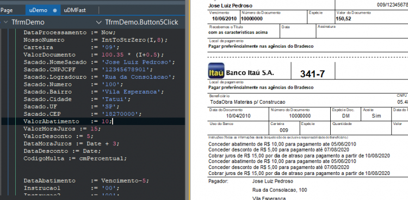Viewport: 408px width, 200px height.
Task: Click the Sacado.CEP '18270000' line
Action: point(83,114)
